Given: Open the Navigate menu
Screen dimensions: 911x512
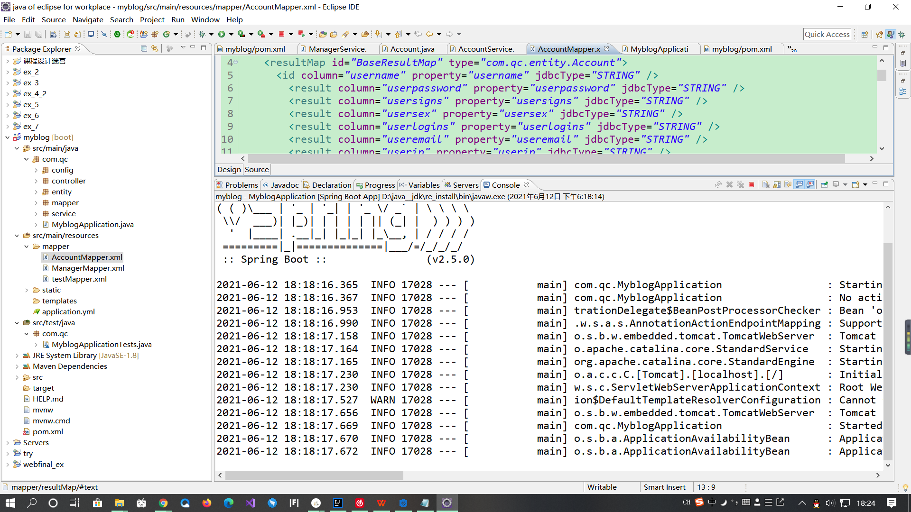Looking at the screenshot, I should click(88, 19).
